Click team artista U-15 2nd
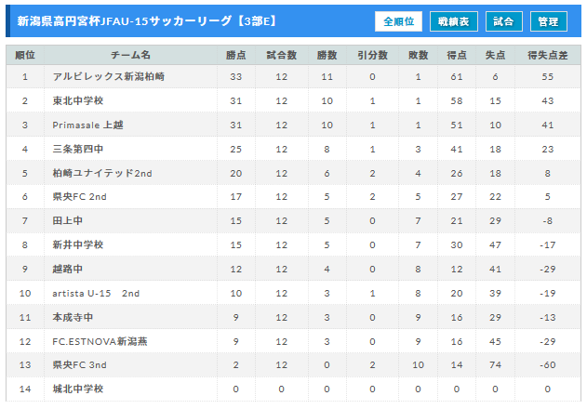Image resolution: width=587 pixels, height=409 pixels. pyautogui.click(x=96, y=293)
